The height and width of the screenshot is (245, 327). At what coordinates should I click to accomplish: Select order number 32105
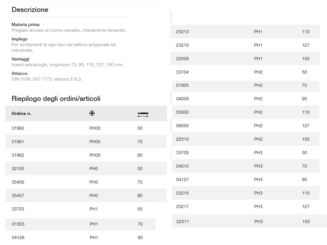tap(18, 169)
